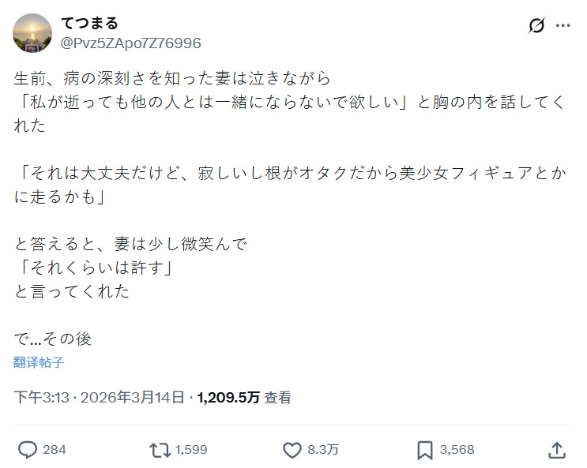Viewport: 587px width, 468px height.
Task: Open the てつまる display name link
Action: point(90,24)
